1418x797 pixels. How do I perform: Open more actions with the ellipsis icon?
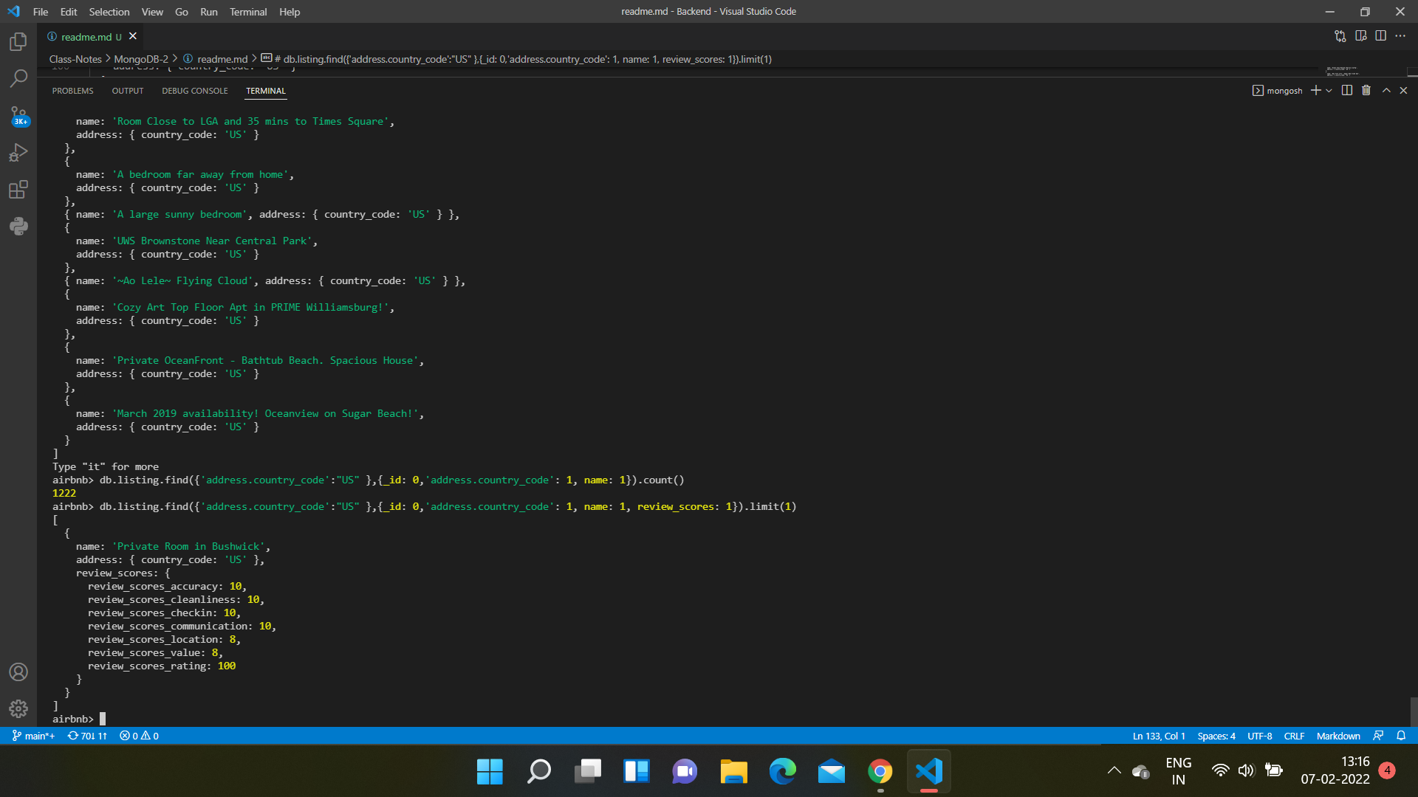point(1401,35)
